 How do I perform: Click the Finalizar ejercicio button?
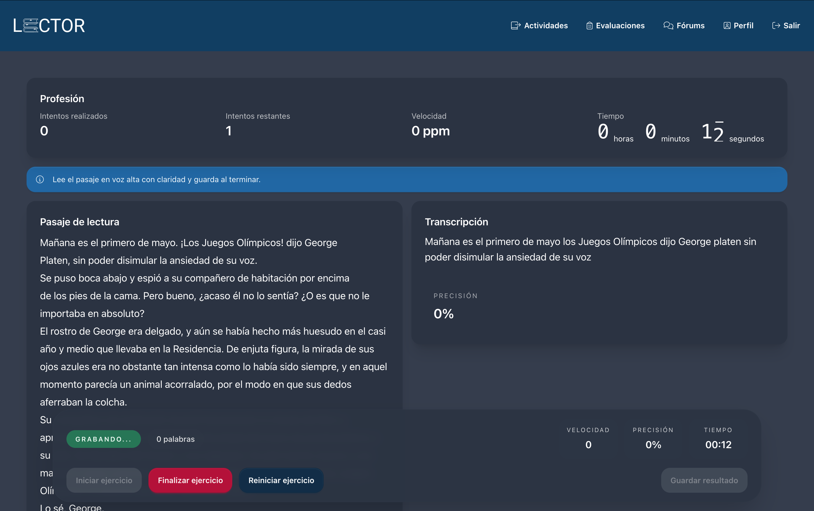pos(190,480)
